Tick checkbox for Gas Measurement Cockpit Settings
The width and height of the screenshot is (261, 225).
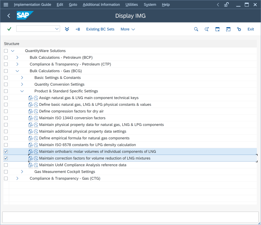pyautogui.click(x=6, y=171)
